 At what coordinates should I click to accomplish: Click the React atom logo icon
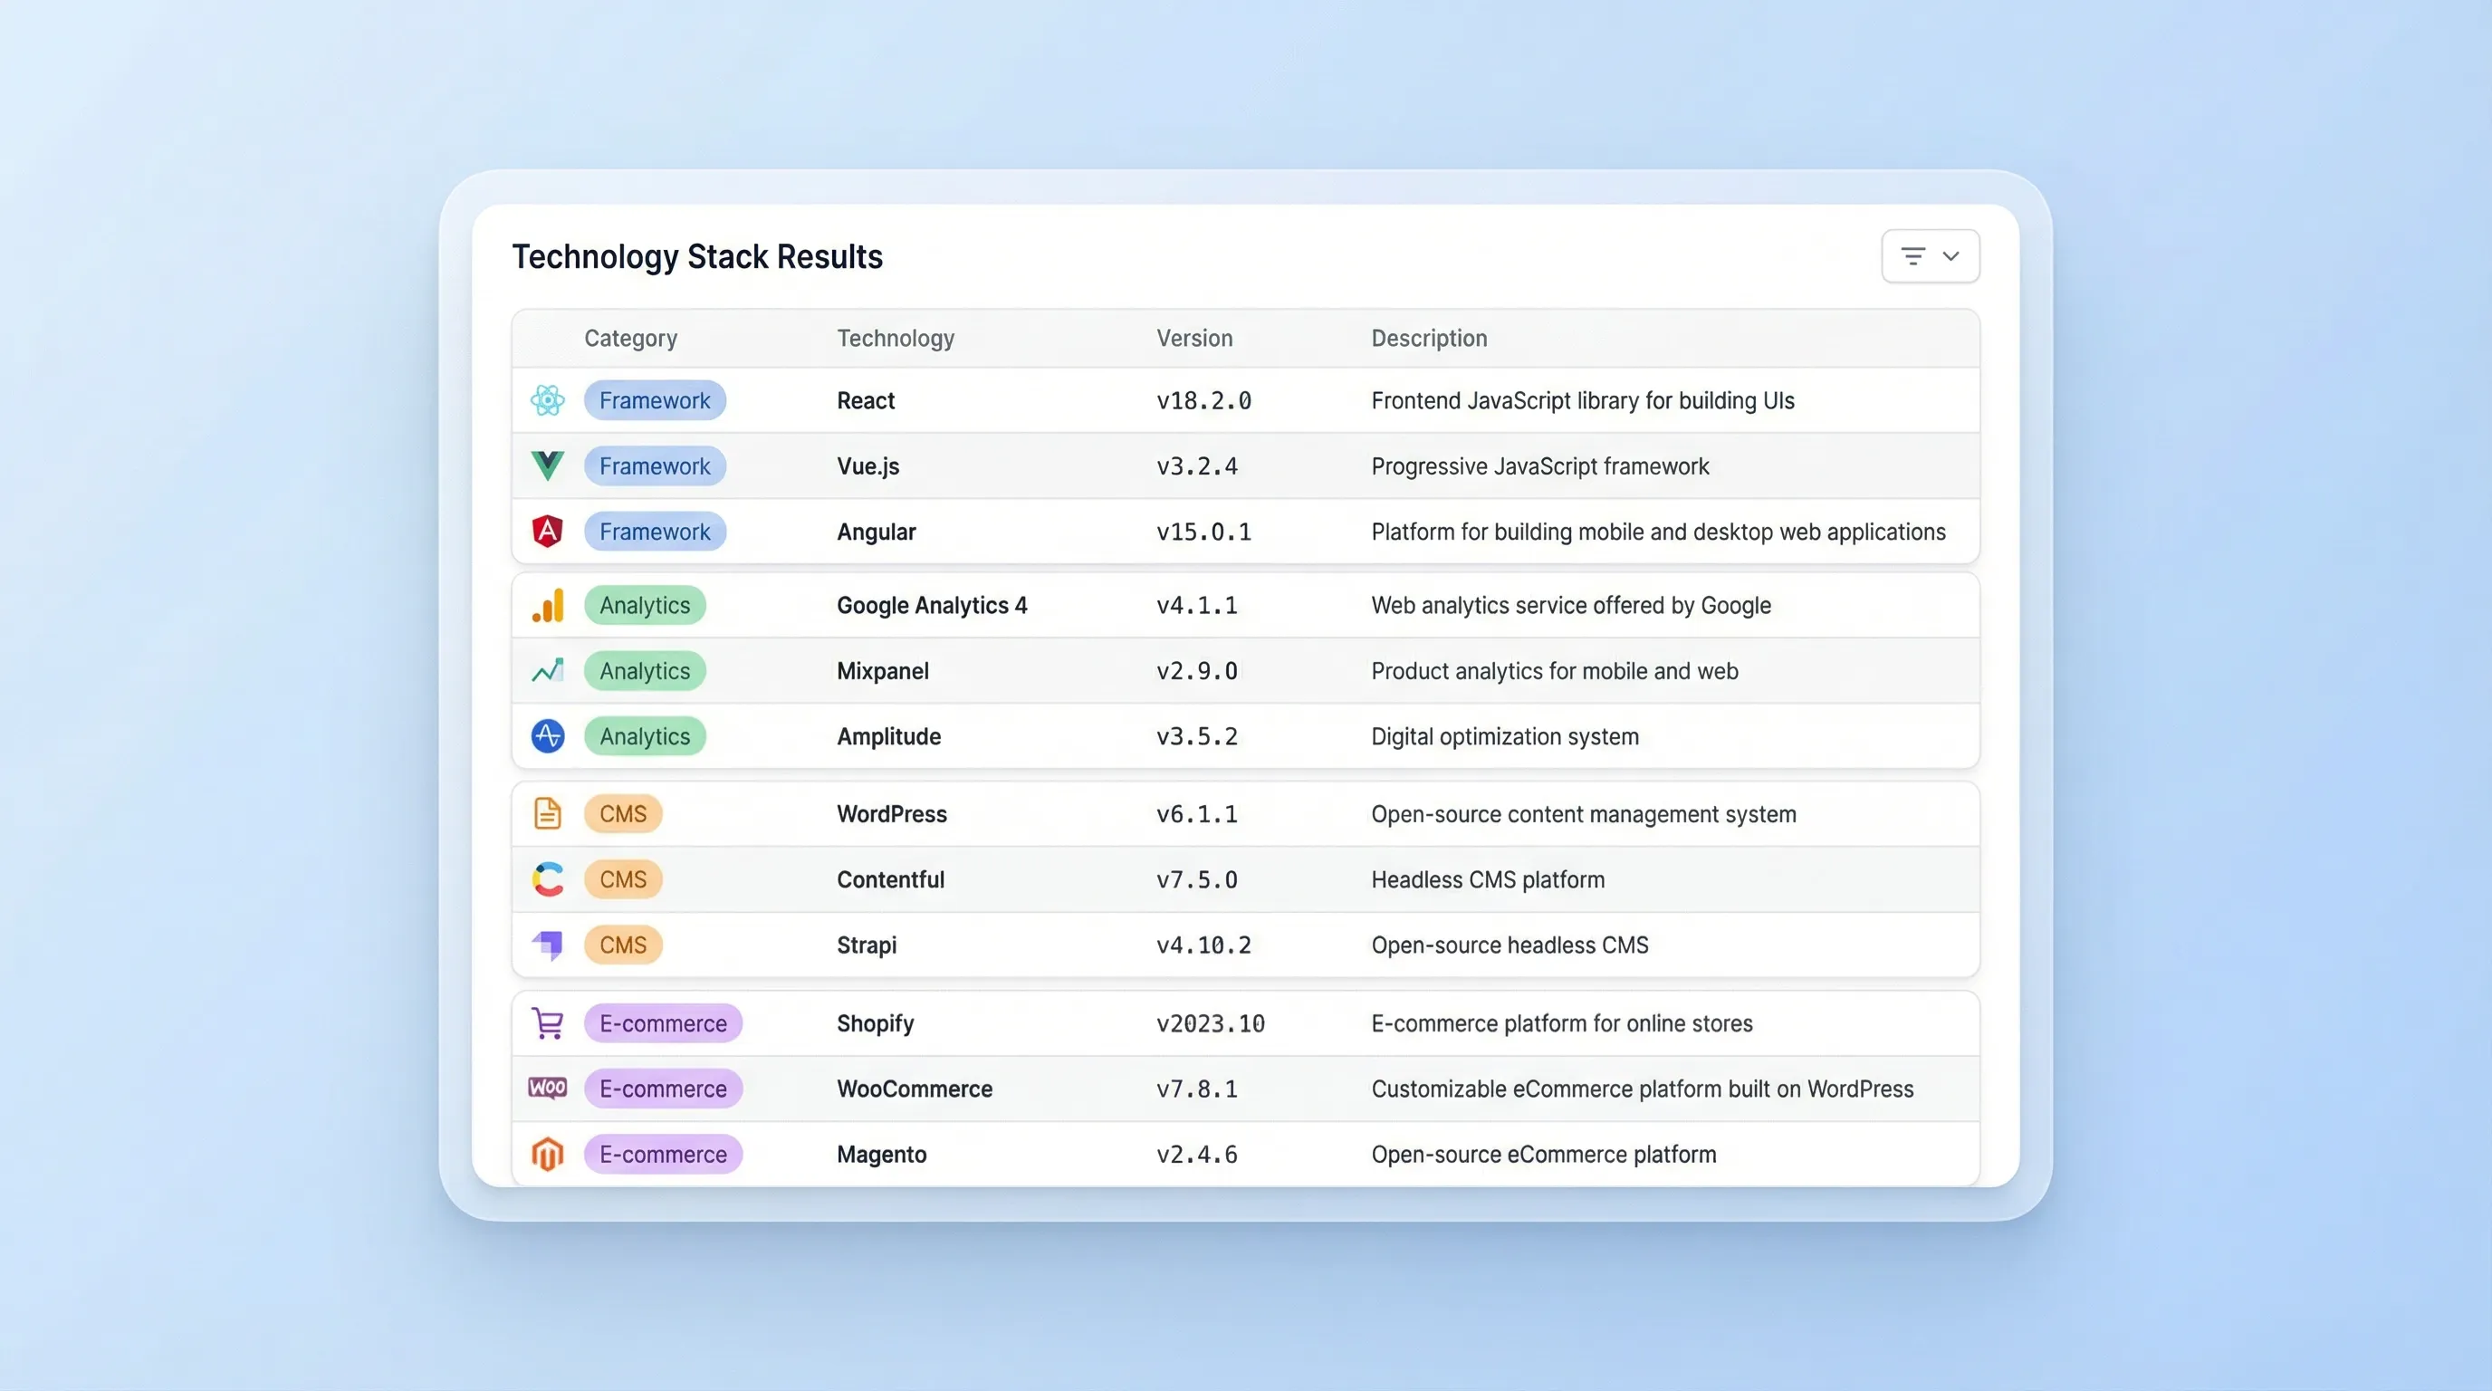(x=548, y=400)
